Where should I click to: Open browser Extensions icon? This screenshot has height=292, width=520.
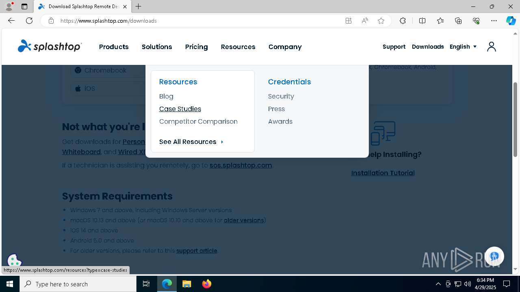[x=403, y=21]
